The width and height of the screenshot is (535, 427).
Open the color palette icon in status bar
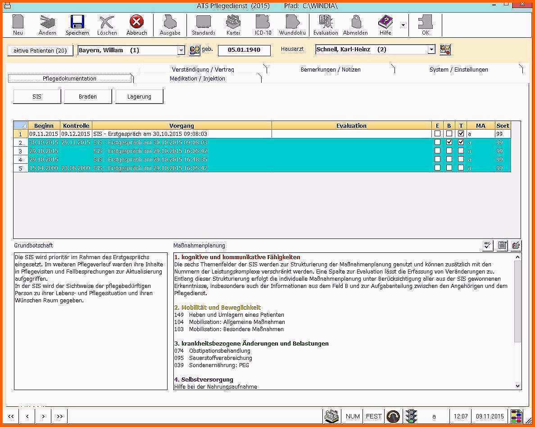click(x=516, y=416)
